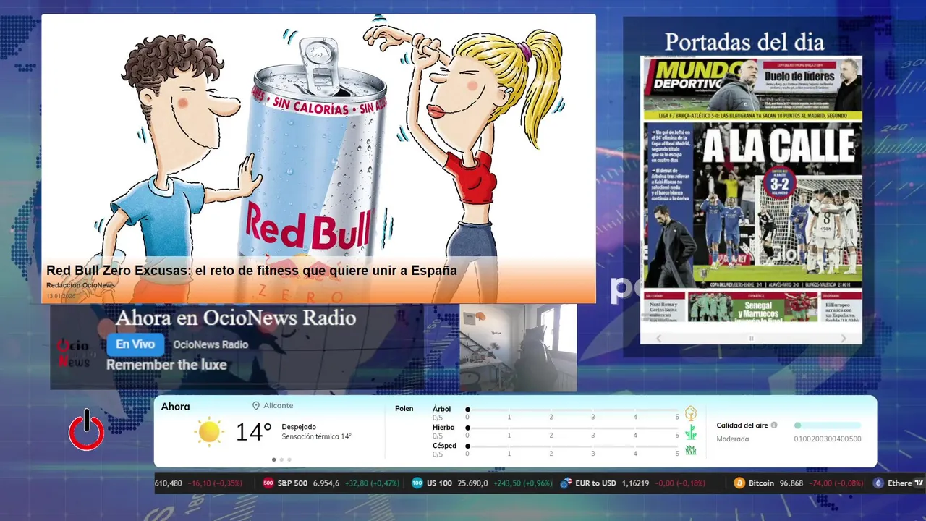Image resolution: width=926 pixels, height=521 pixels.
Task: Click the S&P 500 price 6.954,6
Action: click(x=326, y=483)
